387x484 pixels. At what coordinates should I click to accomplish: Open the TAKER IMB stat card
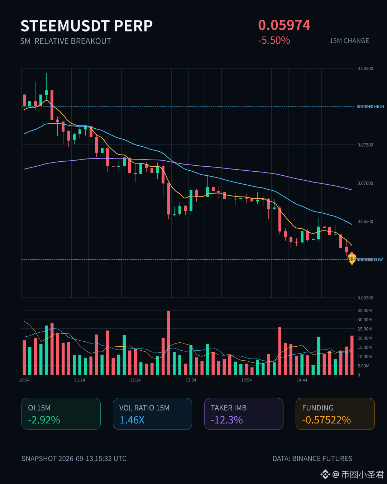(244, 414)
